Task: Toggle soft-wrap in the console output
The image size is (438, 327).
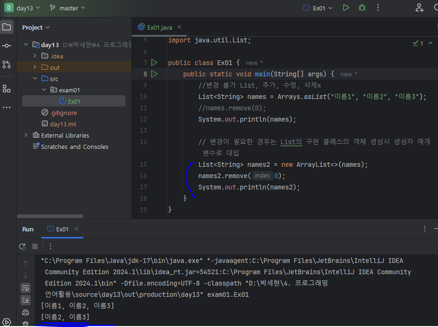Action: tap(25, 287)
